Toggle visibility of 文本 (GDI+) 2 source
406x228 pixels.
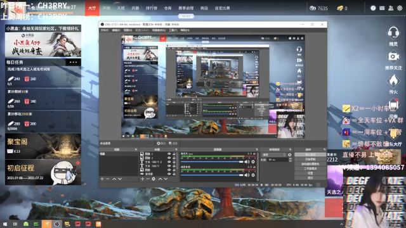[x=169, y=162]
